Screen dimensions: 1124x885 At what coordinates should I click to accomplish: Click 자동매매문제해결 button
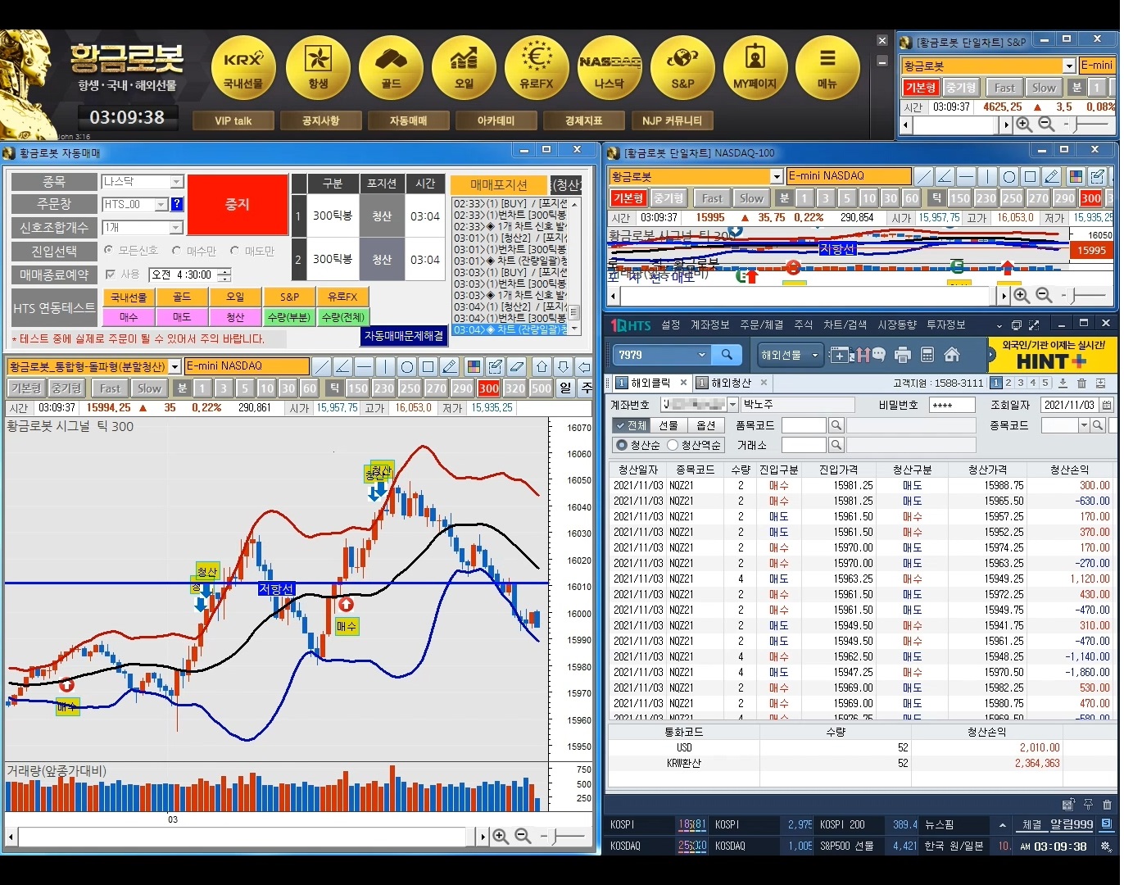coord(404,335)
